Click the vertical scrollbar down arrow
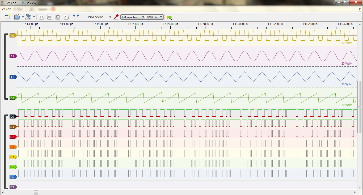Viewport: 363px width, 195px height. pyautogui.click(x=360, y=188)
